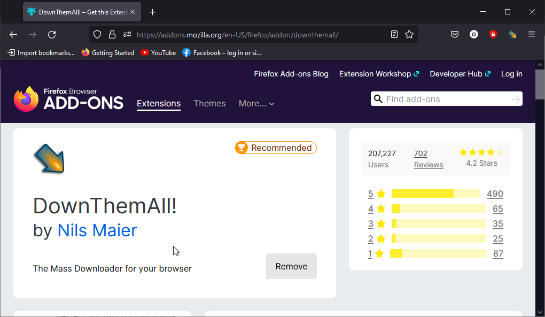This screenshot has width=545, height=317.
Task: Open the red shield extension icon
Action: tap(493, 34)
